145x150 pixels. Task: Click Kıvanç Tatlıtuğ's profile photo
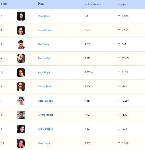click(21, 115)
